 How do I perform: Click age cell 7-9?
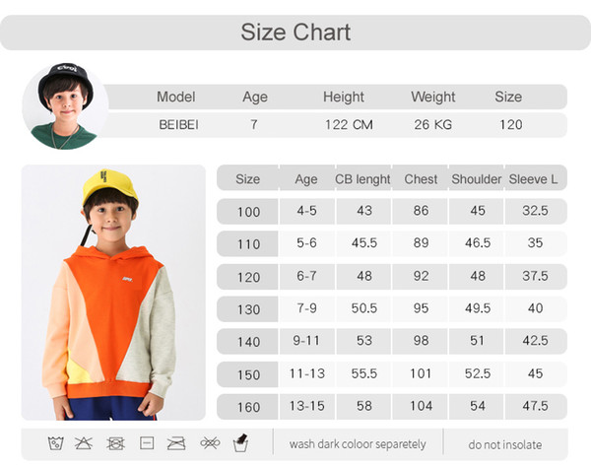tap(306, 308)
